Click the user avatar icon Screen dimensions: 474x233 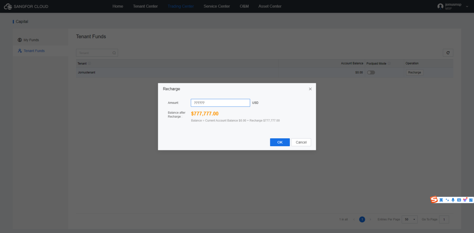pyautogui.click(x=440, y=6)
